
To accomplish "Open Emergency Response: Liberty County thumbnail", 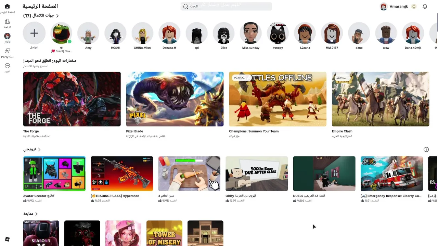I will point(392,174).
